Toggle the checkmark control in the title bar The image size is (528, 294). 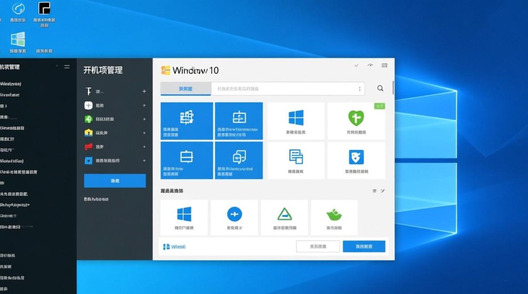(x=357, y=65)
